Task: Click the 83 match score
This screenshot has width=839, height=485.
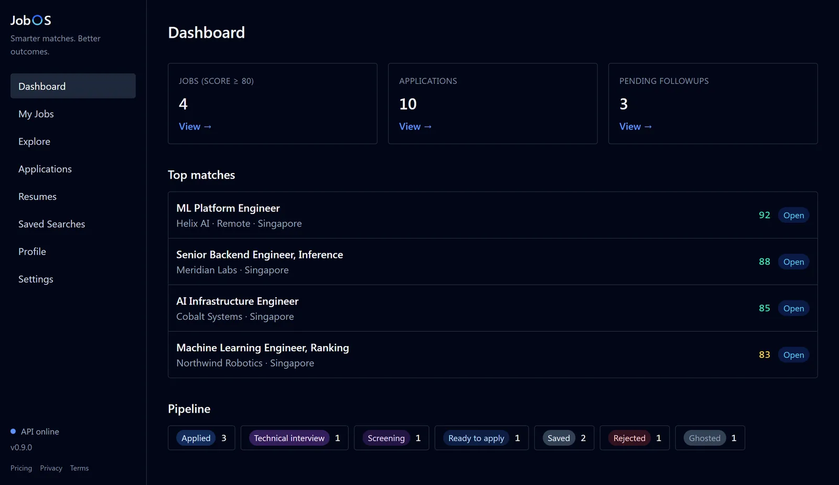Action: click(x=765, y=355)
